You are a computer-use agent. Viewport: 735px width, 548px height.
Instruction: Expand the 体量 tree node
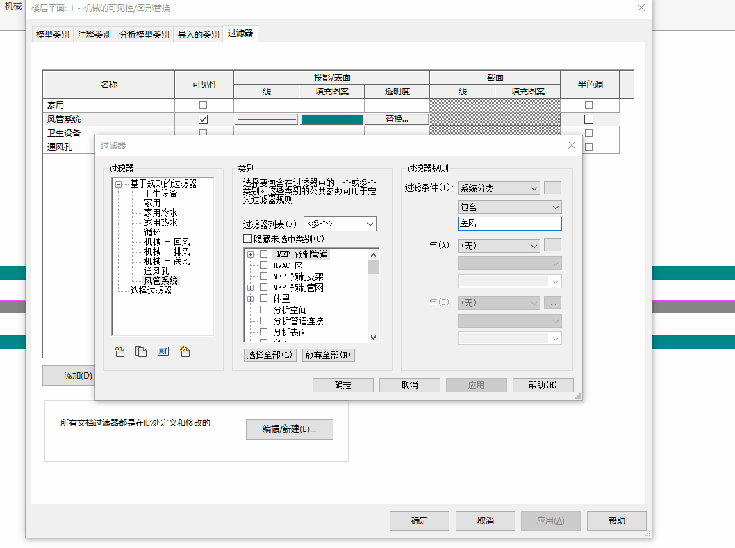[251, 298]
